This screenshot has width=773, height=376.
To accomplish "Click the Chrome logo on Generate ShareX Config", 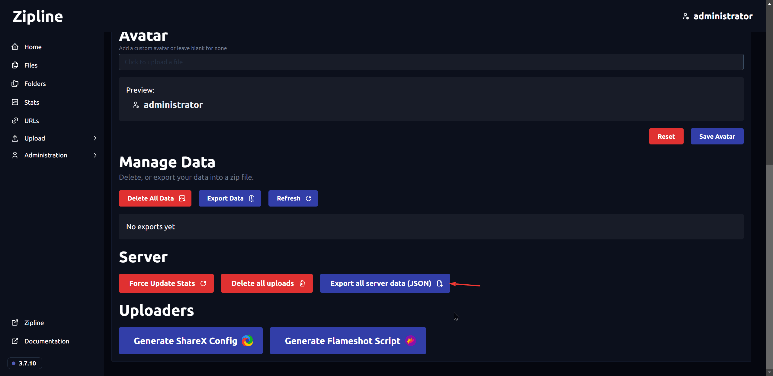I will point(247,341).
